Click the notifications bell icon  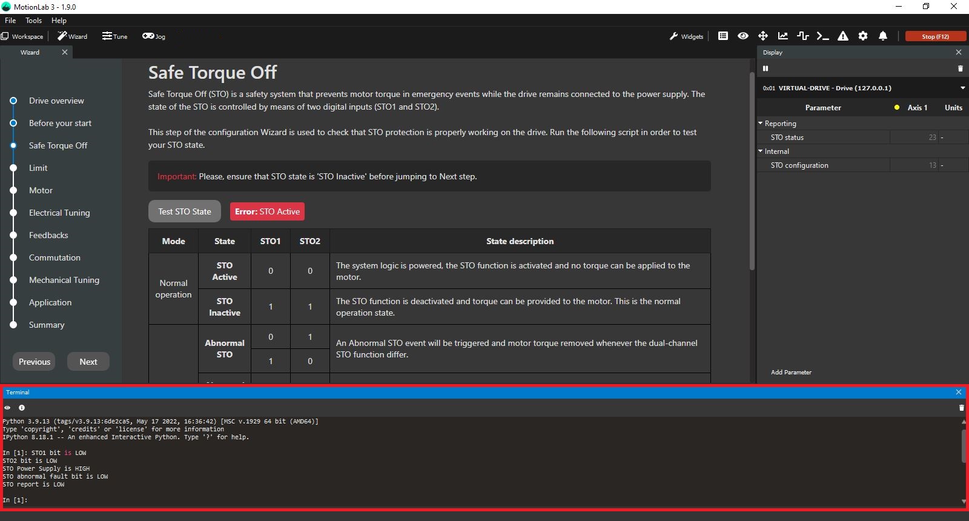click(883, 36)
